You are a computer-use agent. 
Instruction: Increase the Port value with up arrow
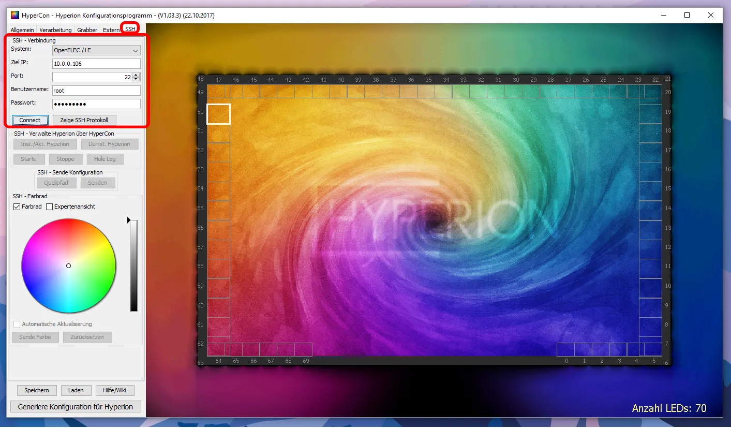[x=136, y=75]
